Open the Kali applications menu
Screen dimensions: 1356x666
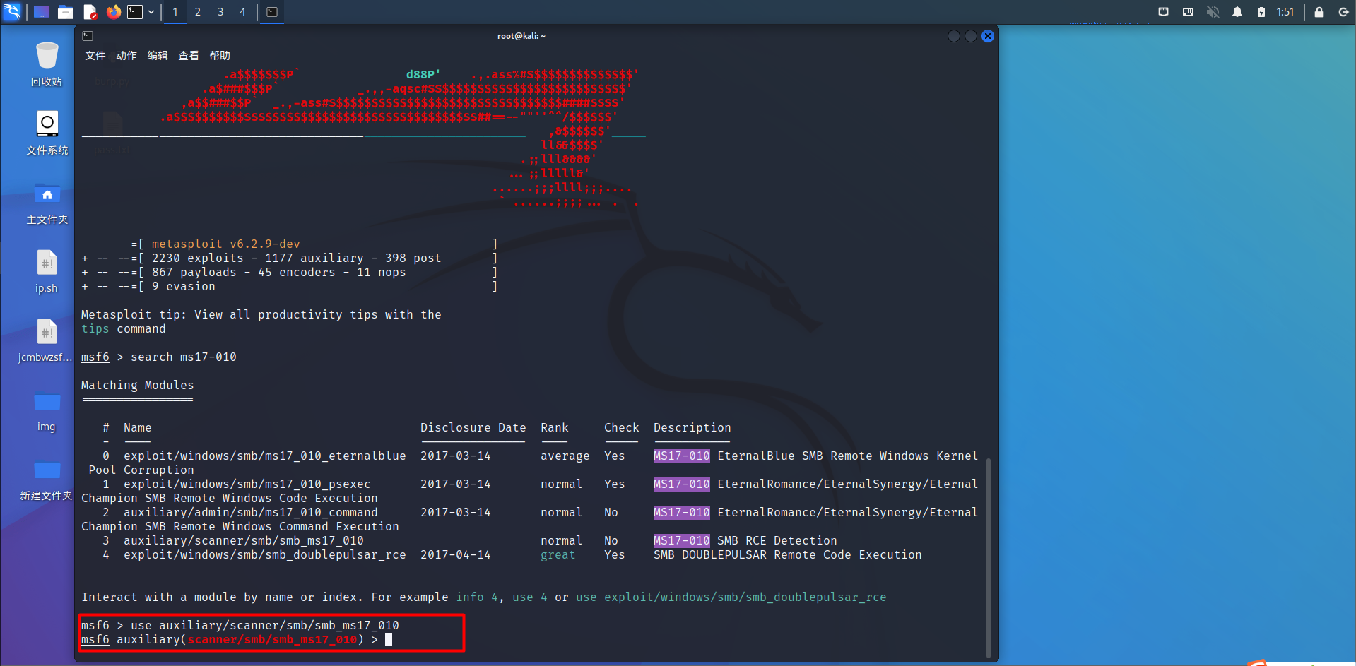pyautogui.click(x=12, y=11)
